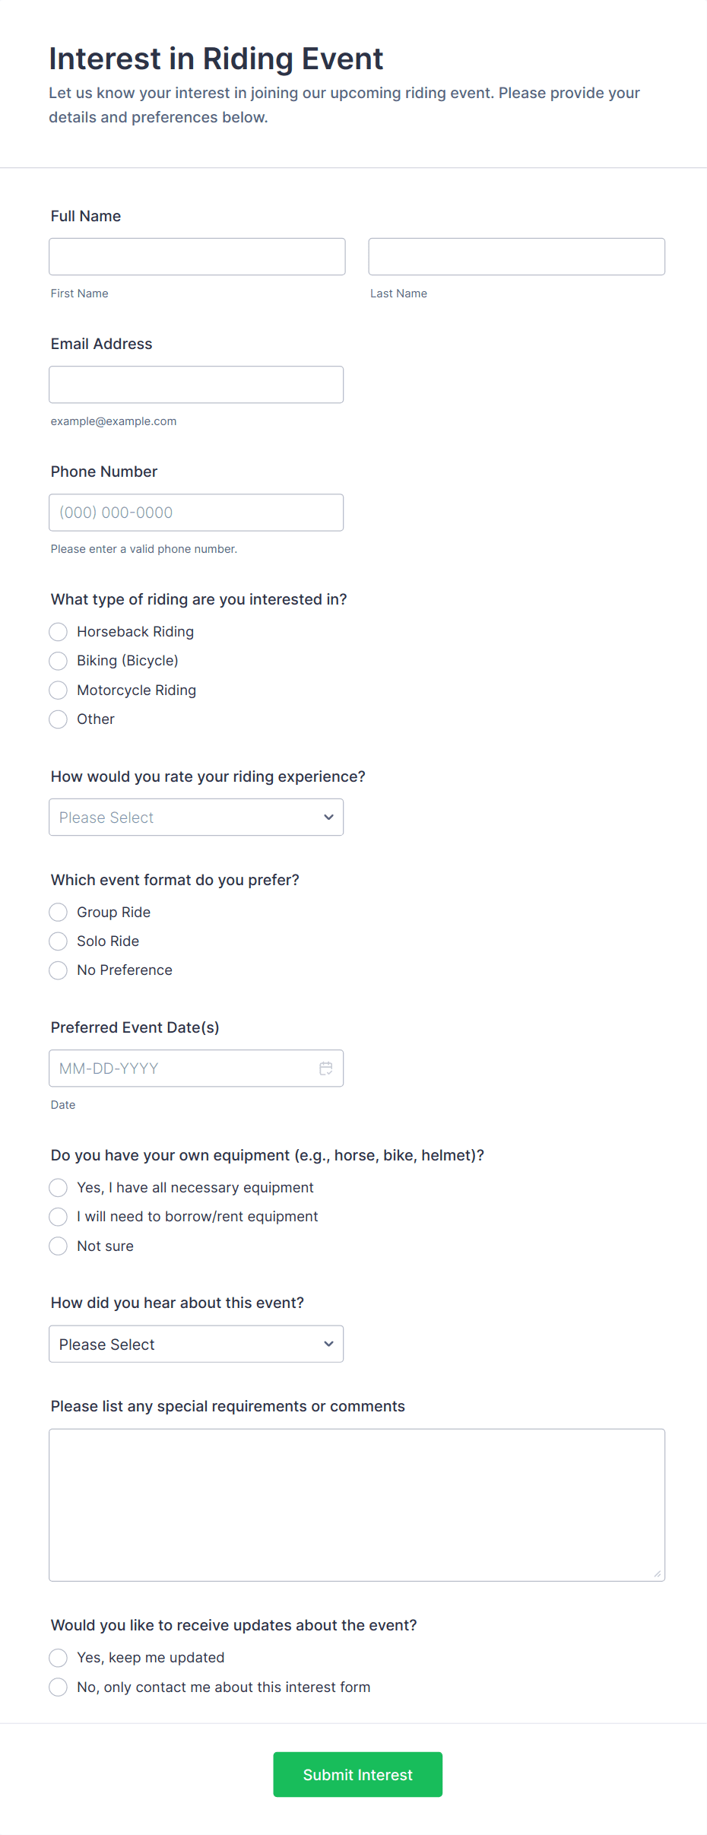Expand the riding experience dropdown
The width and height of the screenshot is (707, 1835).
pos(196,817)
